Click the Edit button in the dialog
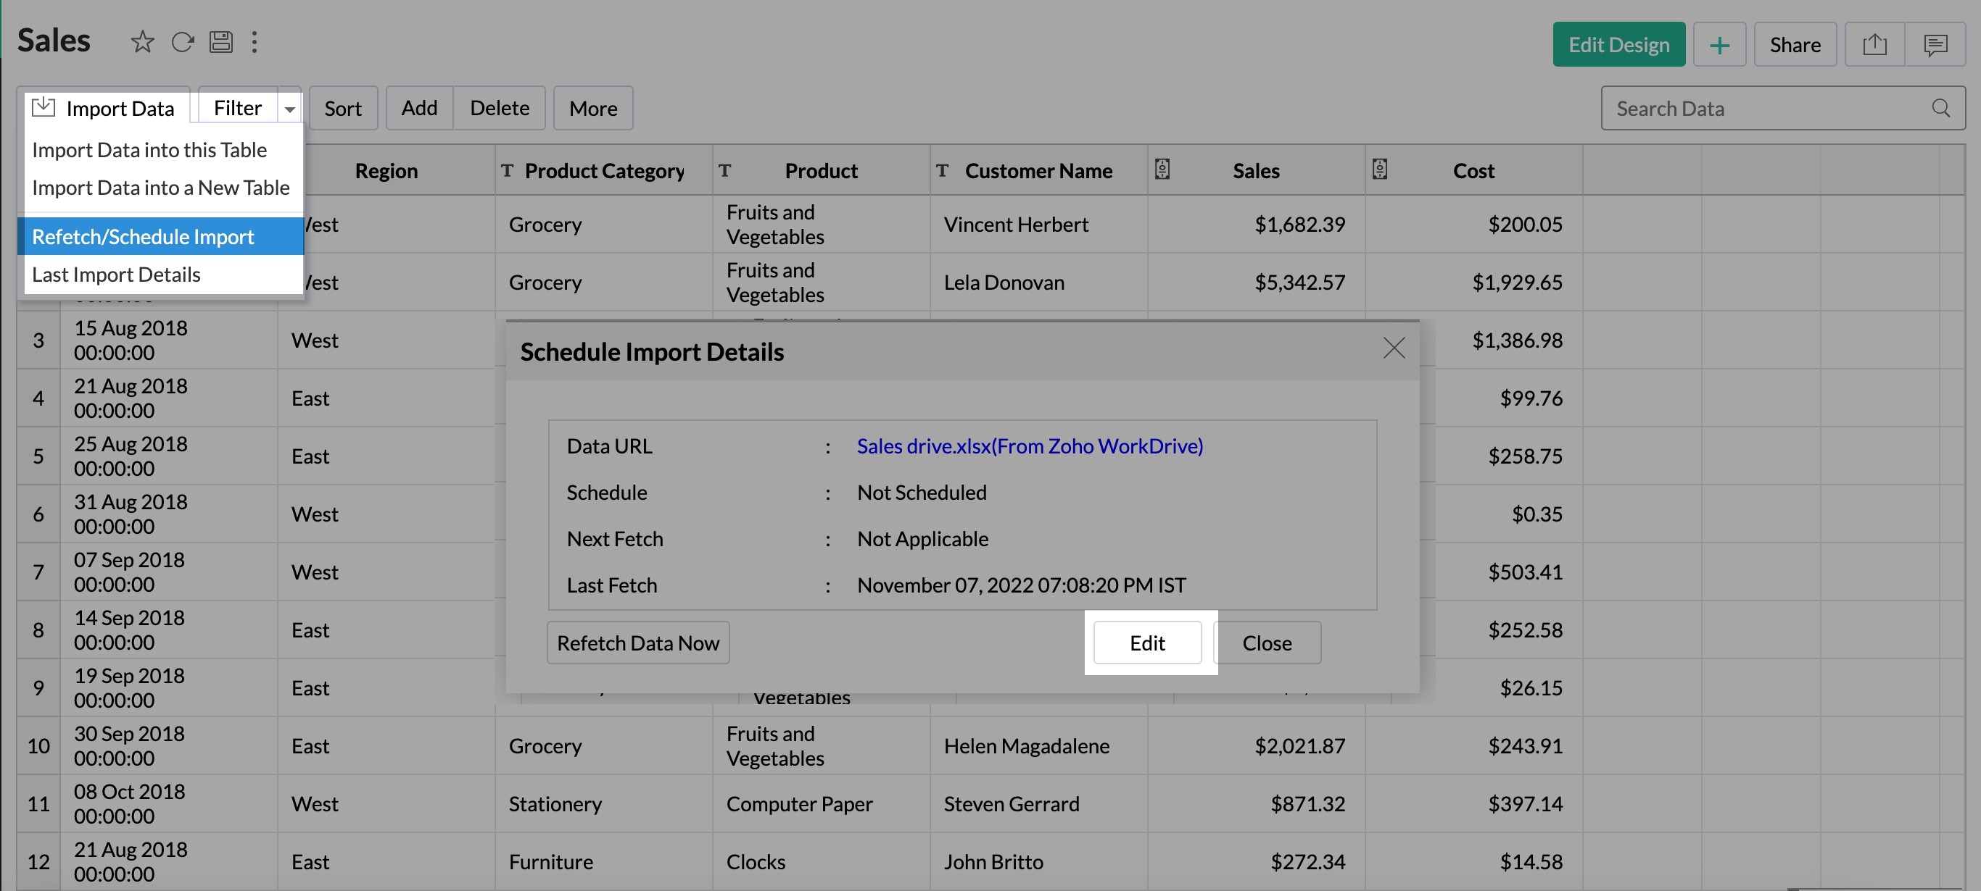Viewport: 1981px width, 891px height. pos(1146,642)
